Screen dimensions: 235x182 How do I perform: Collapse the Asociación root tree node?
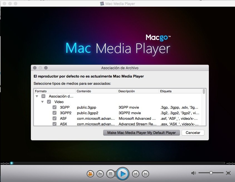(x=37, y=96)
